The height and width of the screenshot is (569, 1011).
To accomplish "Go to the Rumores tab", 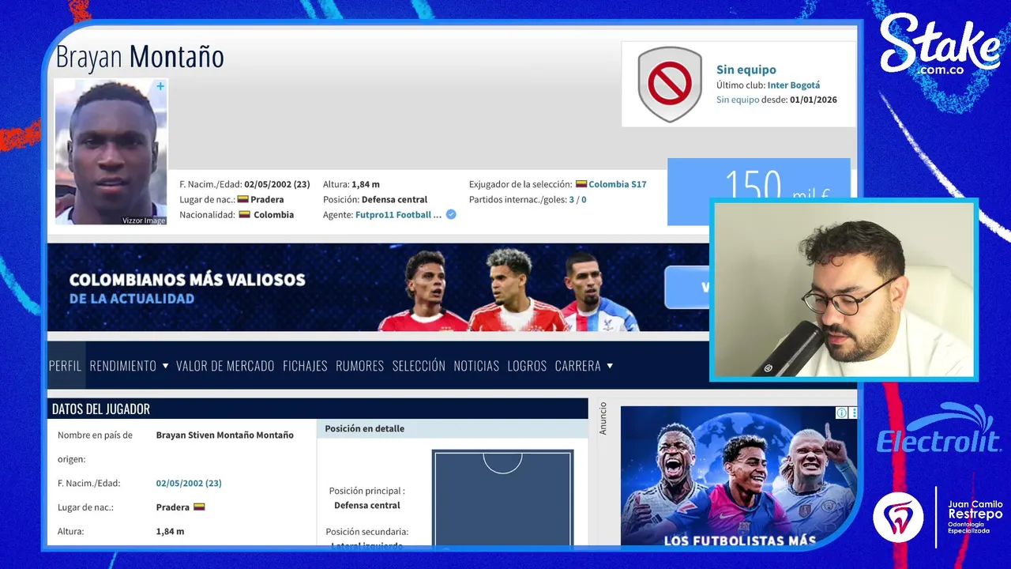I will [x=359, y=366].
